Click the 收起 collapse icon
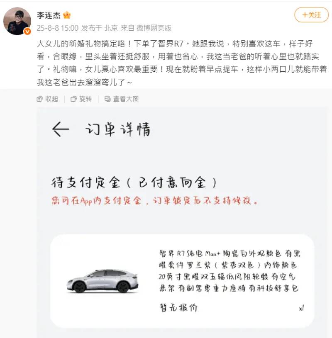The width and height of the screenshot is (332, 338). (x=39, y=99)
